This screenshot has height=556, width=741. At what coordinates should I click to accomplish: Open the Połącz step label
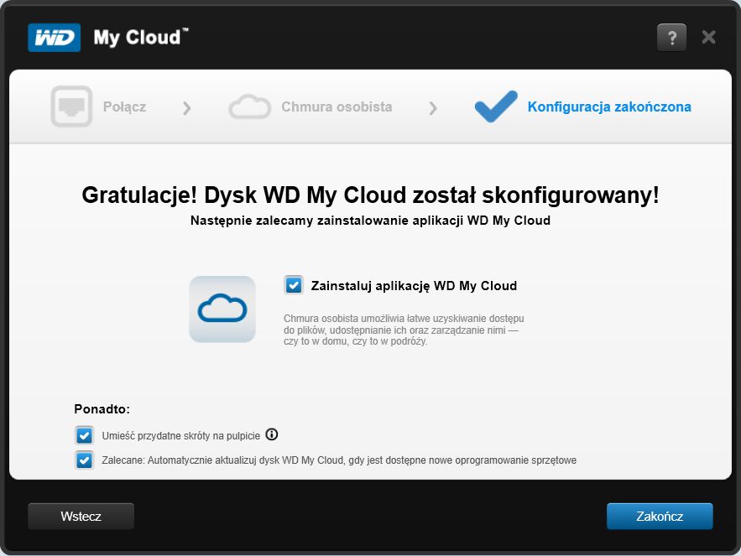coord(124,107)
